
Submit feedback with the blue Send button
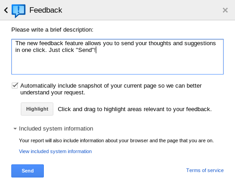click(x=28, y=171)
